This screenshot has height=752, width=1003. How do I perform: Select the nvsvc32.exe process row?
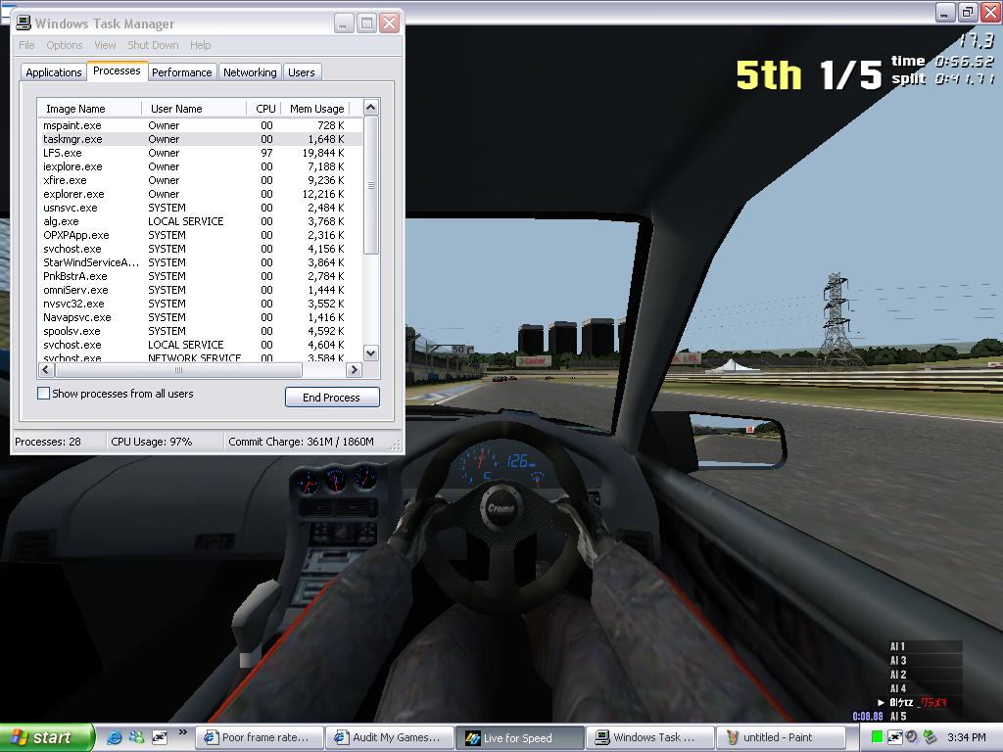[x=200, y=304]
